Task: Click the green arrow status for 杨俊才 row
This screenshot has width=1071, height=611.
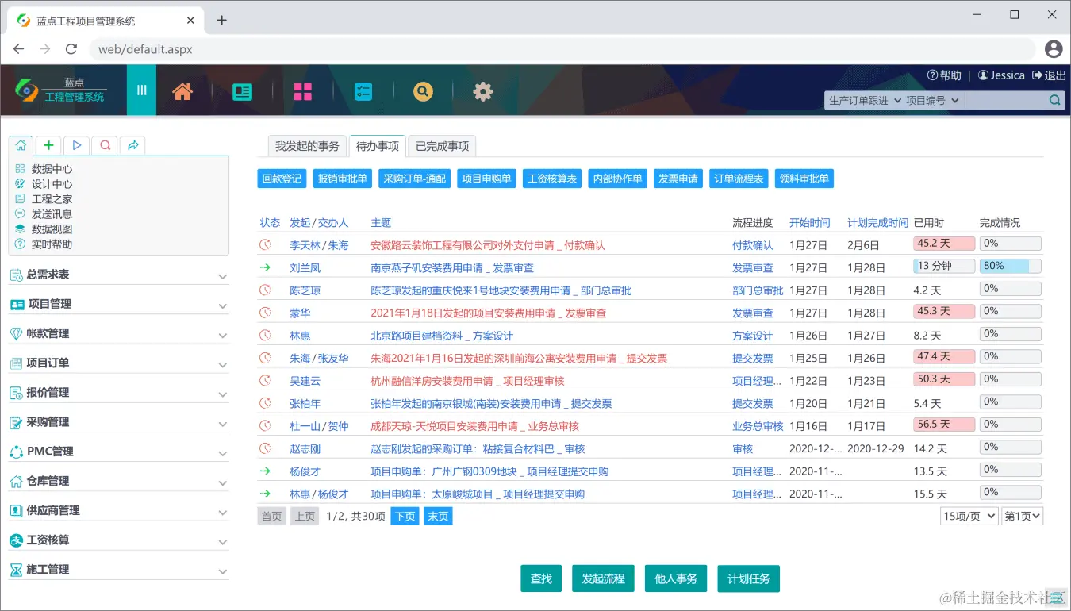Action: tap(266, 471)
